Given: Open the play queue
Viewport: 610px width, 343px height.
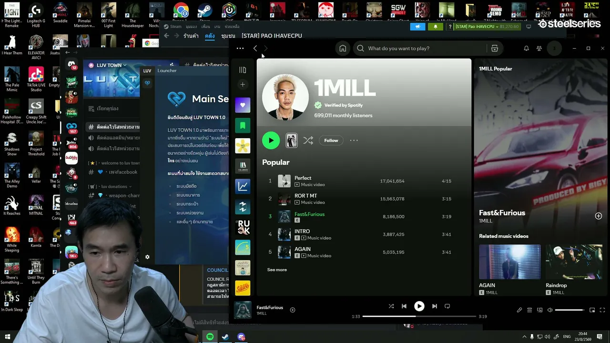Looking at the screenshot, I should pyautogui.click(x=529, y=310).
